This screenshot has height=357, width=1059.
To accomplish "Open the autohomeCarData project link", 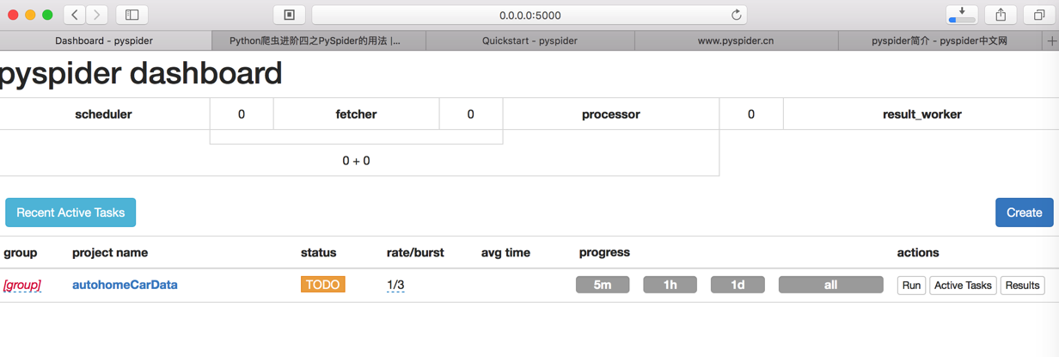I will [125, 285].
